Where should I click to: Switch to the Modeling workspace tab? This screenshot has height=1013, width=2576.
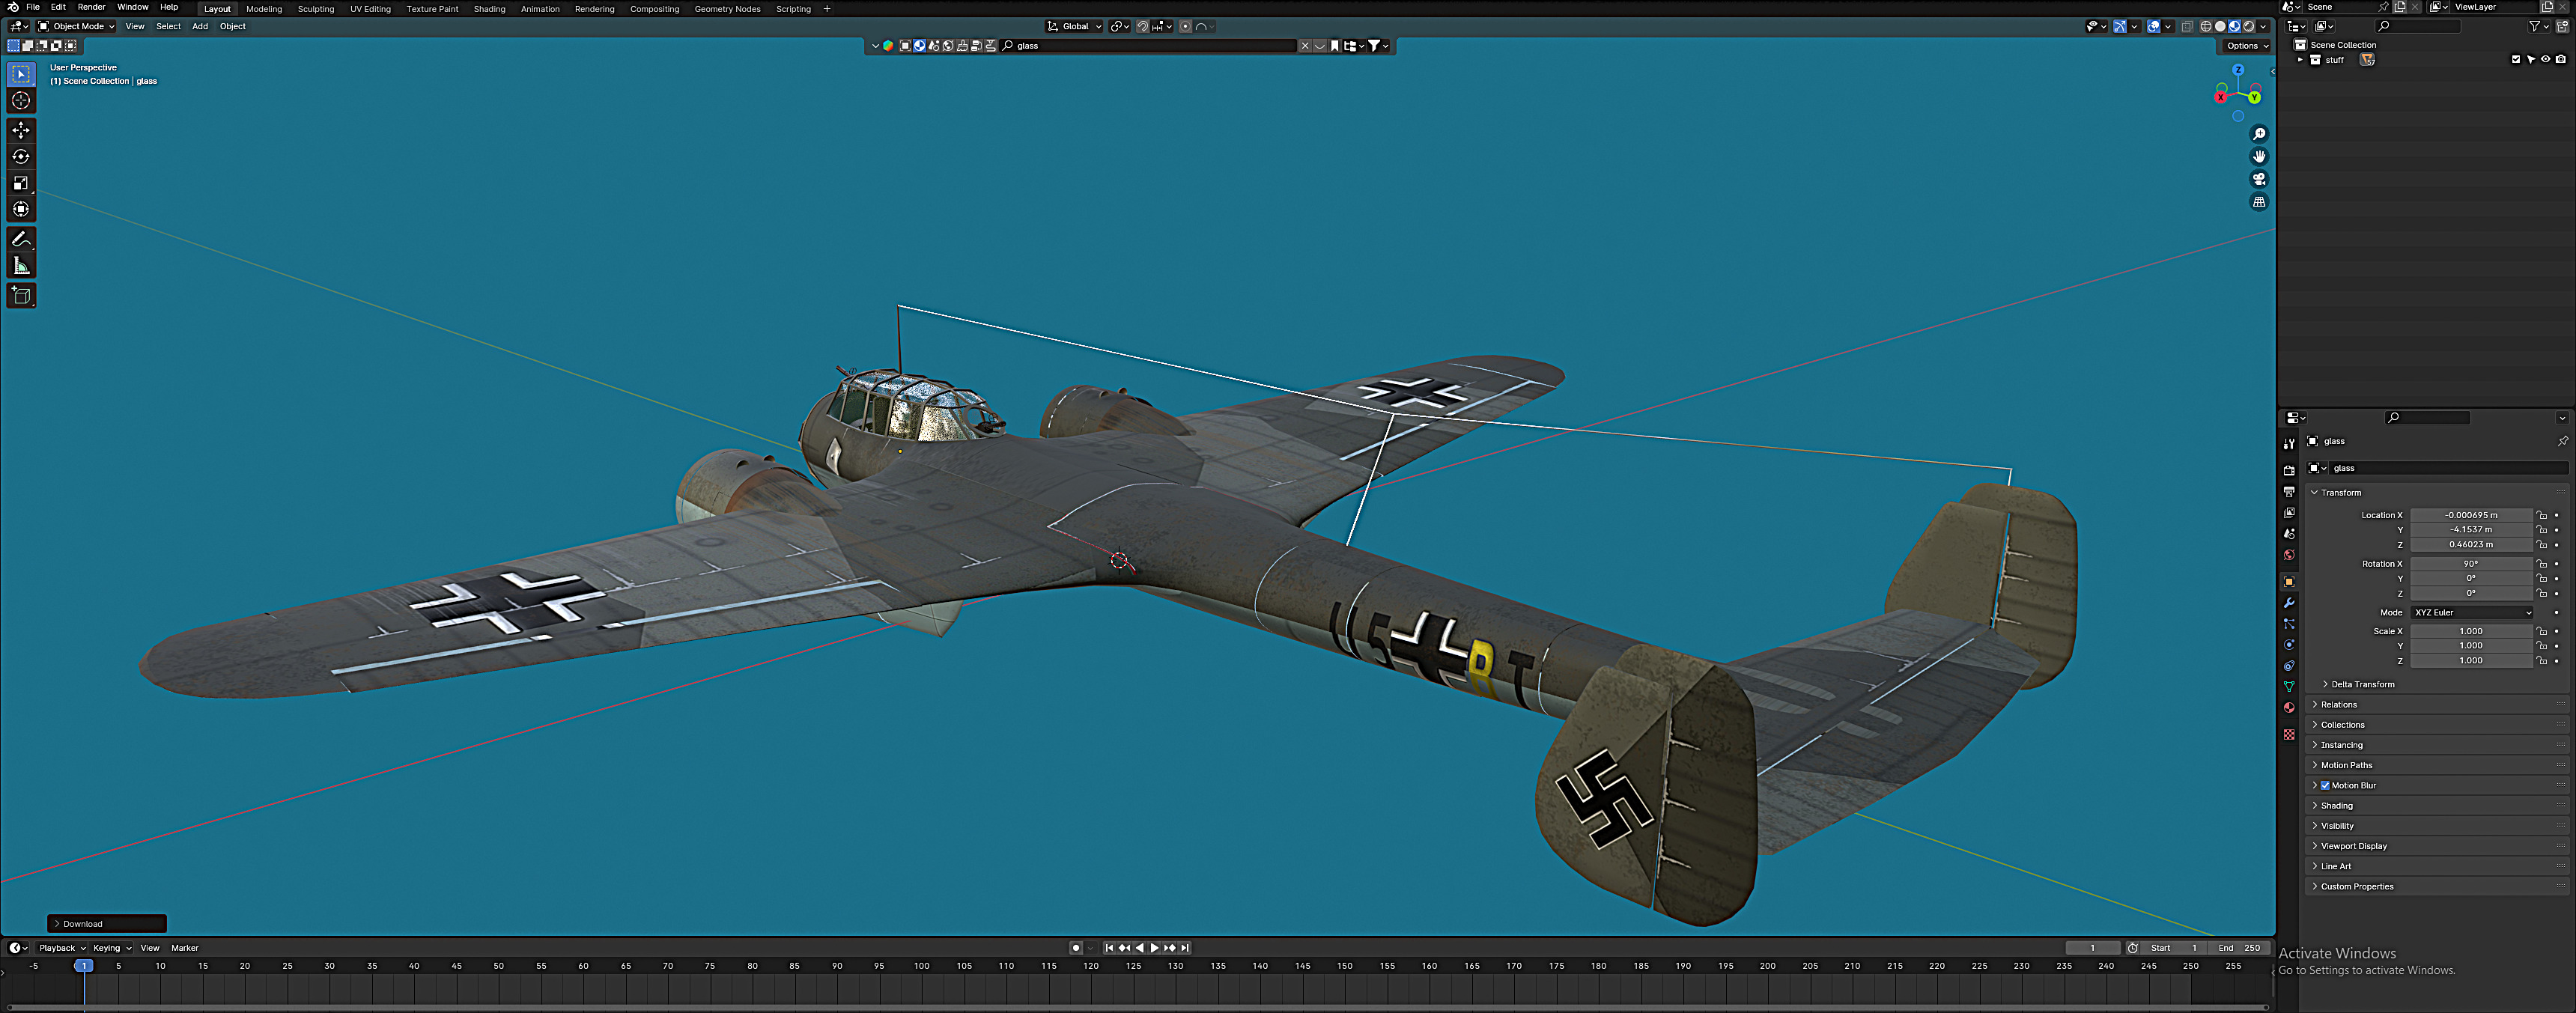click(x=264, y=9)
